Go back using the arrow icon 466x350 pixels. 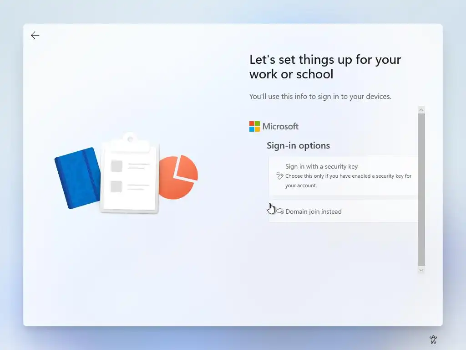pos(35,36)
